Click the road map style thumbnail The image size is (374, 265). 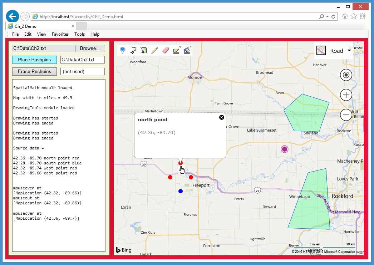321,50
